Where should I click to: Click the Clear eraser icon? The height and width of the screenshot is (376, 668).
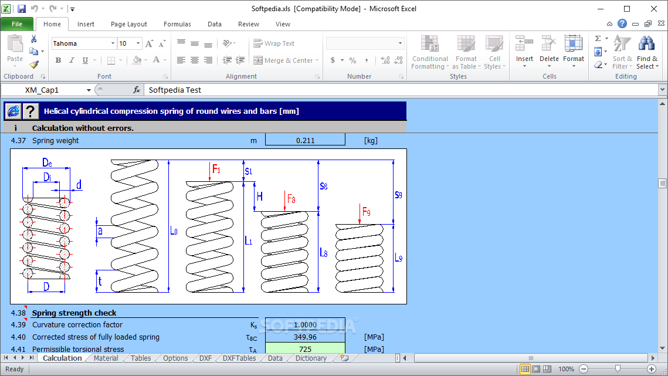(598, 65)
